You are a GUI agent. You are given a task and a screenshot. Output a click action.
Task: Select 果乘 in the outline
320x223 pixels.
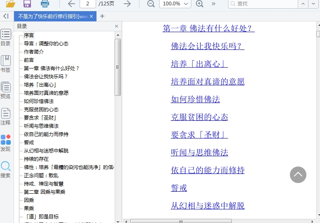pos(29,209)
